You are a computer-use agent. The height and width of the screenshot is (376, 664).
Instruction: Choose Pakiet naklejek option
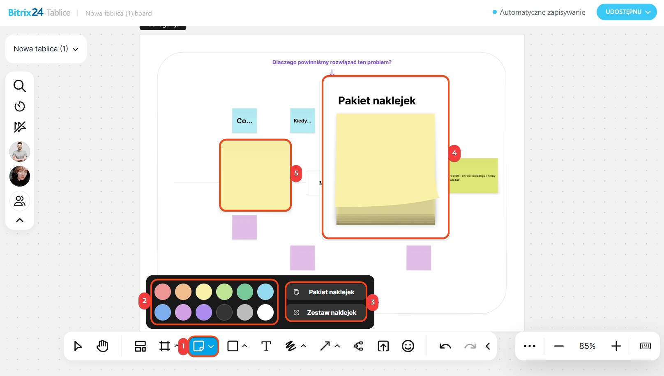(x=325, y=292)
